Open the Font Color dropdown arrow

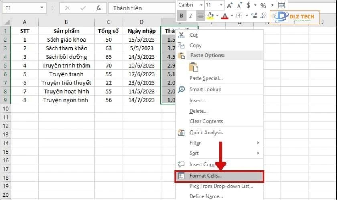pos(232,16)
